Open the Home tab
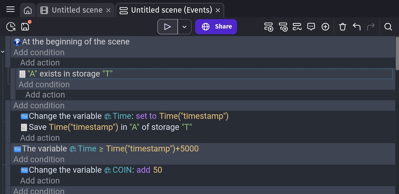Image resolution: width=399 pixels, height=194 pixels. pos(27,10)
